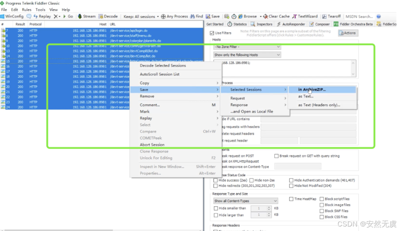
Task: Toggle the Use Filters checkbox
Action: coord(212,33)
